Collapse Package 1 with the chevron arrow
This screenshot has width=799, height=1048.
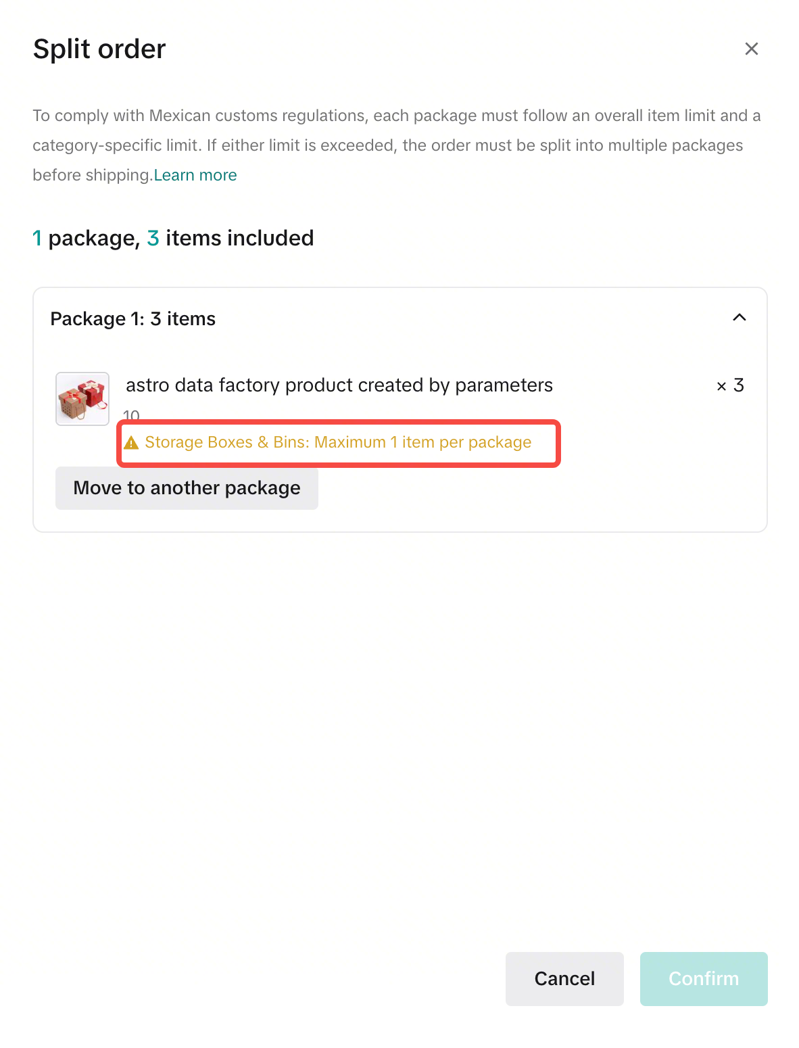739,318
